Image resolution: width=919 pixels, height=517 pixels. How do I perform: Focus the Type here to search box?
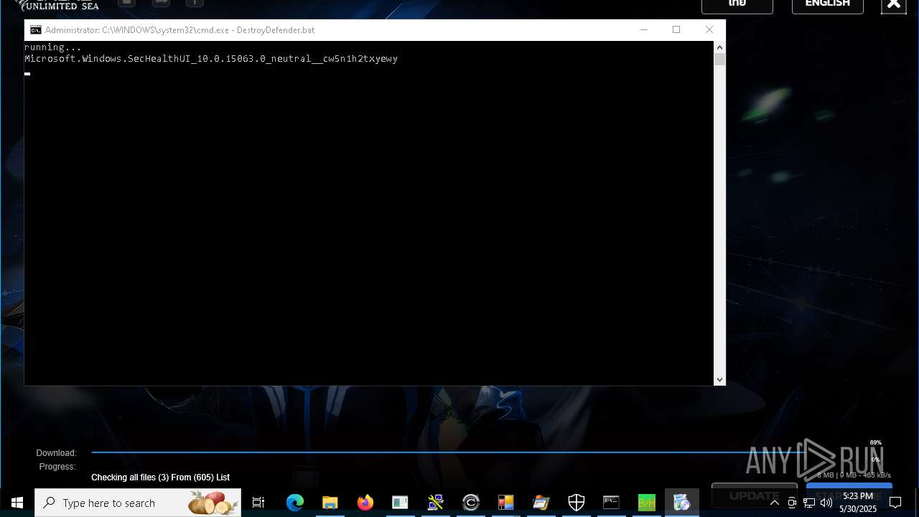click(x=138, y=503)
